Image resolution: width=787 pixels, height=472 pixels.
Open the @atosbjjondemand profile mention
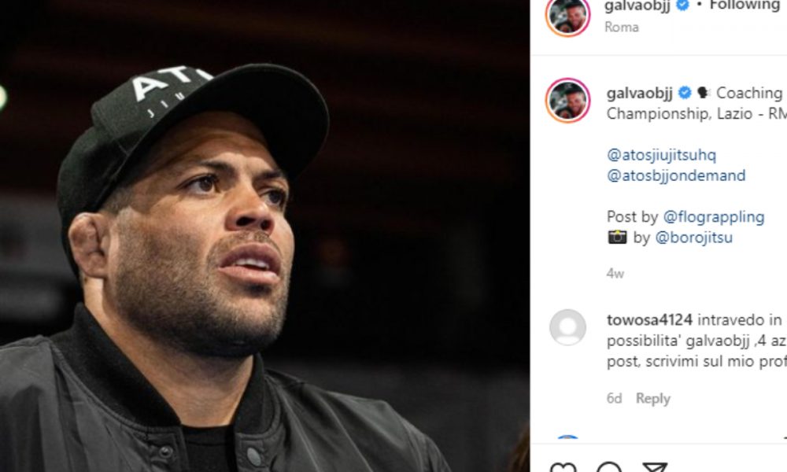pyautogui.click(x=676, y=175)
